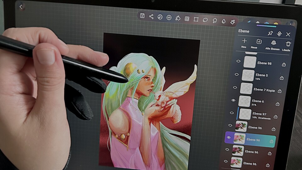Click the Ebene 97 layer name
The width and height of the screenshot is (302, 170).
[260, 114]
